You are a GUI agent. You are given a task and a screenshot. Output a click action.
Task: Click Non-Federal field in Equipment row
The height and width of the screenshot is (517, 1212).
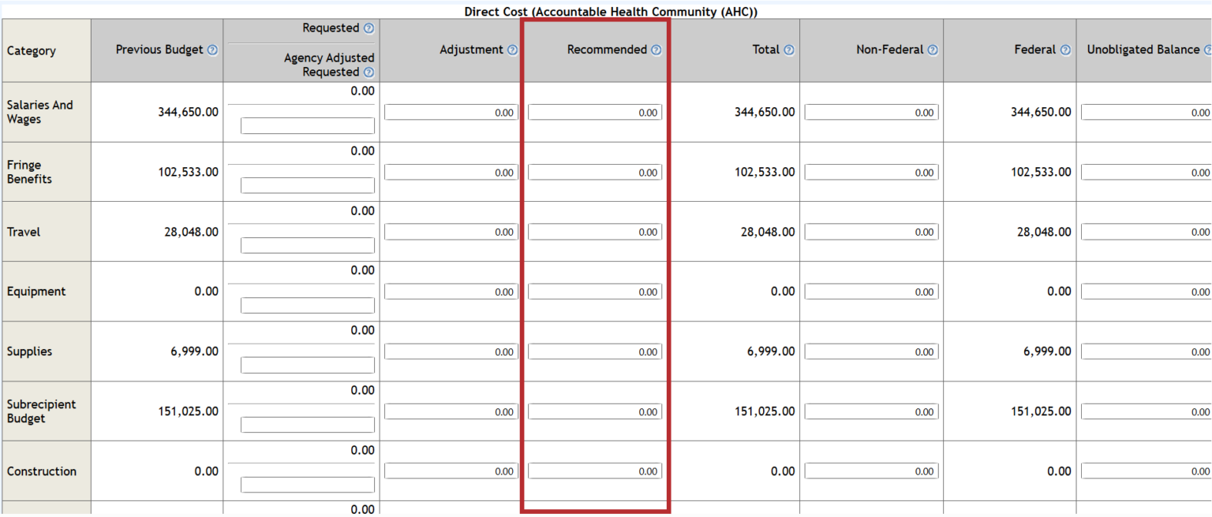(871, 292)
